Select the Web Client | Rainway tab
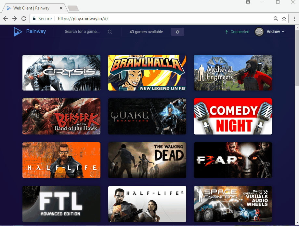Screen dimensions: 299x226 click(34, 8)
